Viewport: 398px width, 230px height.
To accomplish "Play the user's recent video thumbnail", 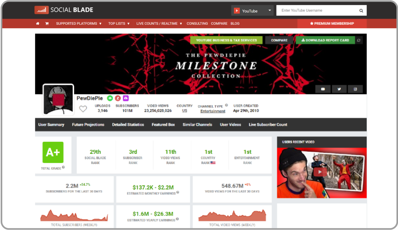I will coord(322,173).
